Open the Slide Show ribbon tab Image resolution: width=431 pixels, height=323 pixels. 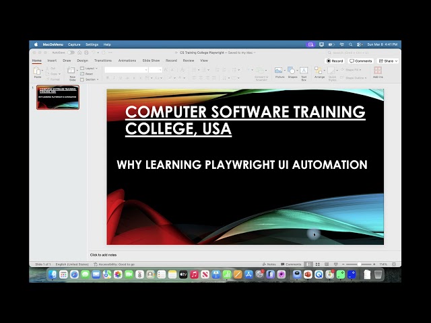click(x=151, y=61)
